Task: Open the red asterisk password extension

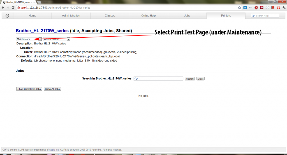Action: 262,8
